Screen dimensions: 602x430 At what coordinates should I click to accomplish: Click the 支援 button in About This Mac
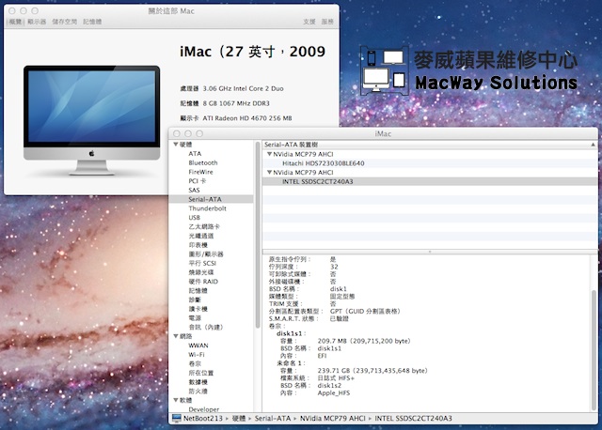[309, 22]
